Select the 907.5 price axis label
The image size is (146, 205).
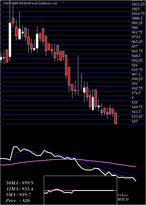click(x=136, y=74)
